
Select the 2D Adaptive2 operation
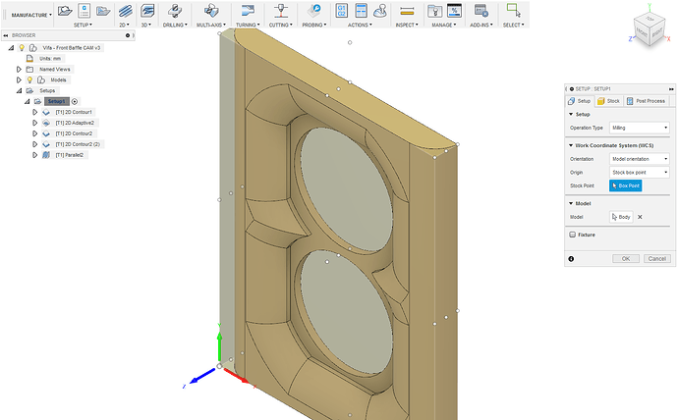75,123
